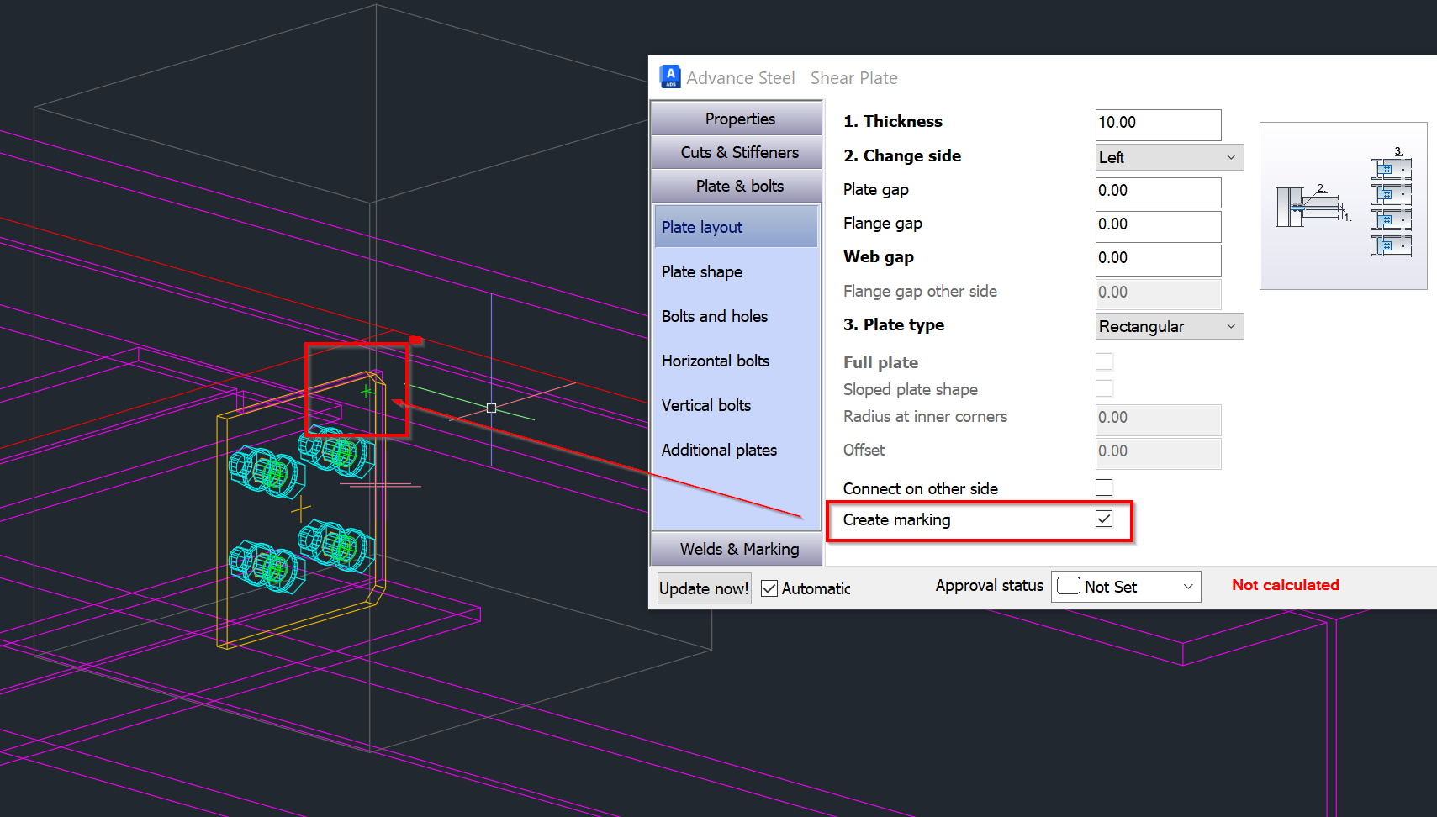Click the Advance Steel logo icon
Screen dimensions: 1437x817
[x=669, y=76]
